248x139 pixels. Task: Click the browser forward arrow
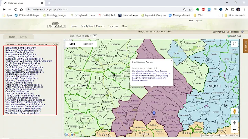[x=10, y=10]
